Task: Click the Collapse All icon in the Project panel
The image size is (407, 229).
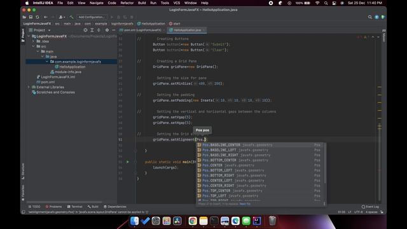Action: (99, 30)
